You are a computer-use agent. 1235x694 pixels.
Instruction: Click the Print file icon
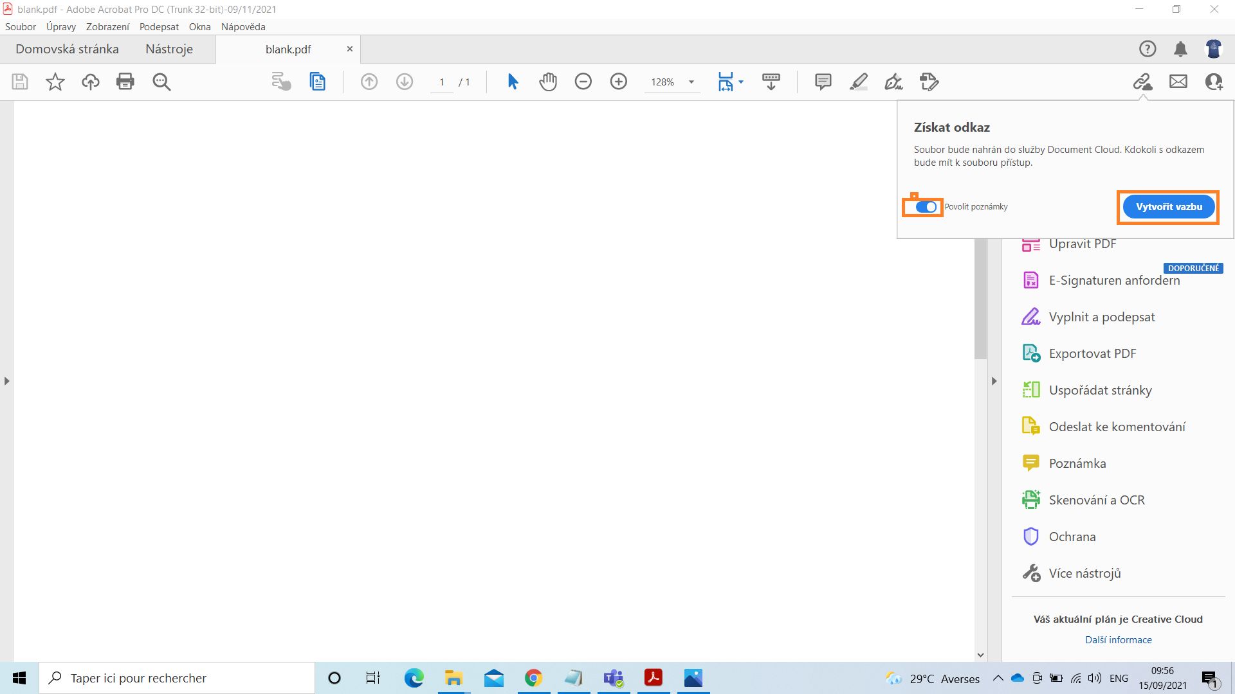[125, 82]
